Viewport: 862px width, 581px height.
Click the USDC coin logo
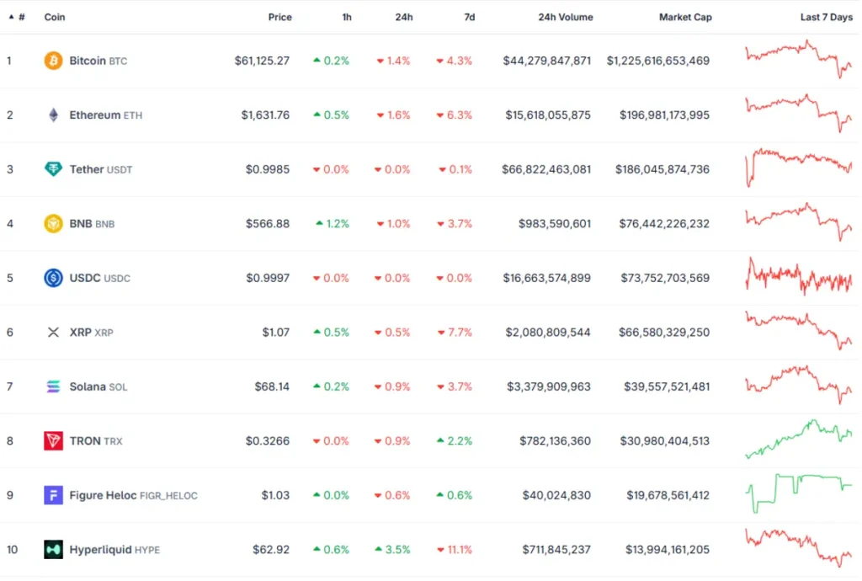pyautogui.click(x=53, y=278)
